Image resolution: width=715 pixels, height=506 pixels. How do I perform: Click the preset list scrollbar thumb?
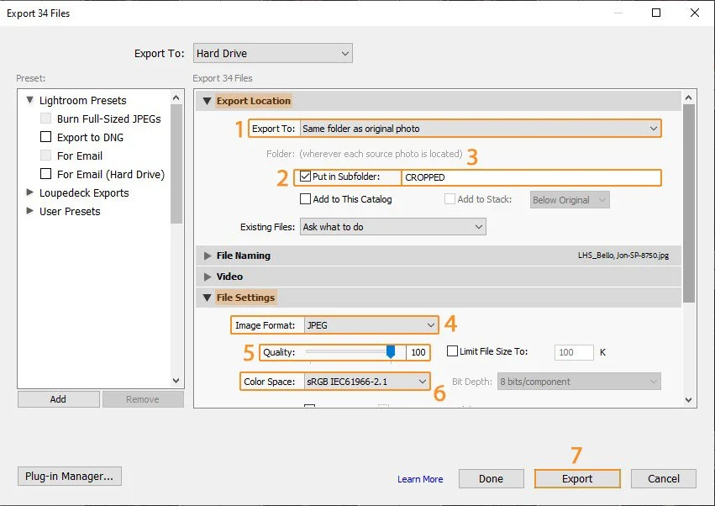click(176, 164)
